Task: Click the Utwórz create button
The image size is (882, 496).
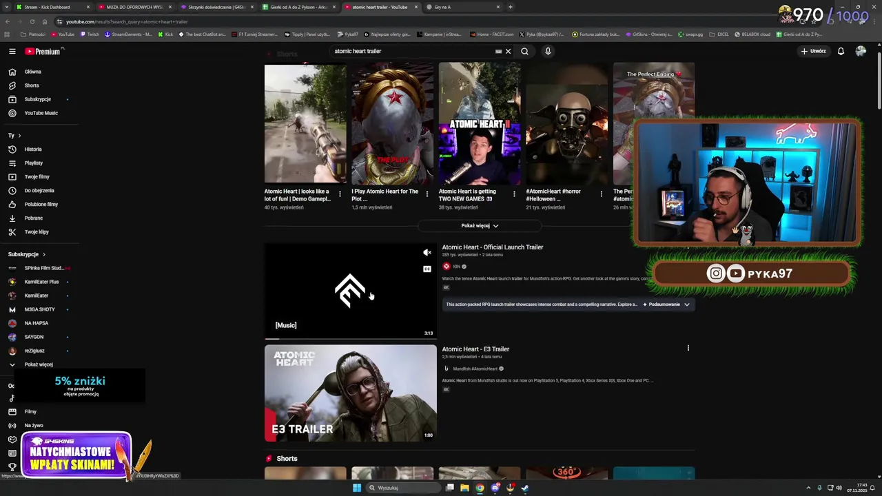Action: click(x=813, y=51)
